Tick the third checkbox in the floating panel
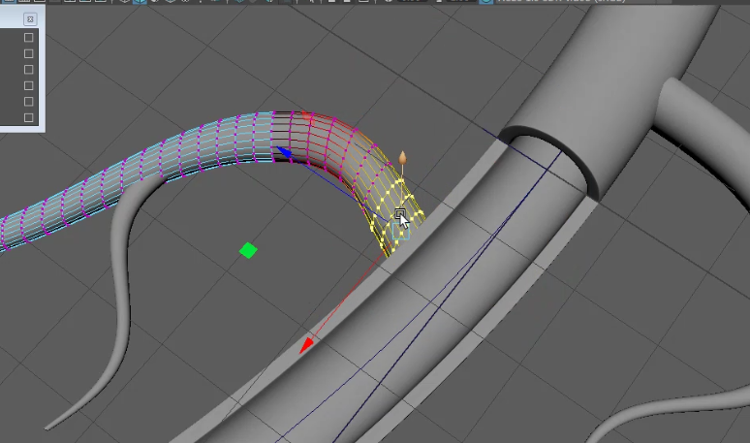 tap(29, 70)
